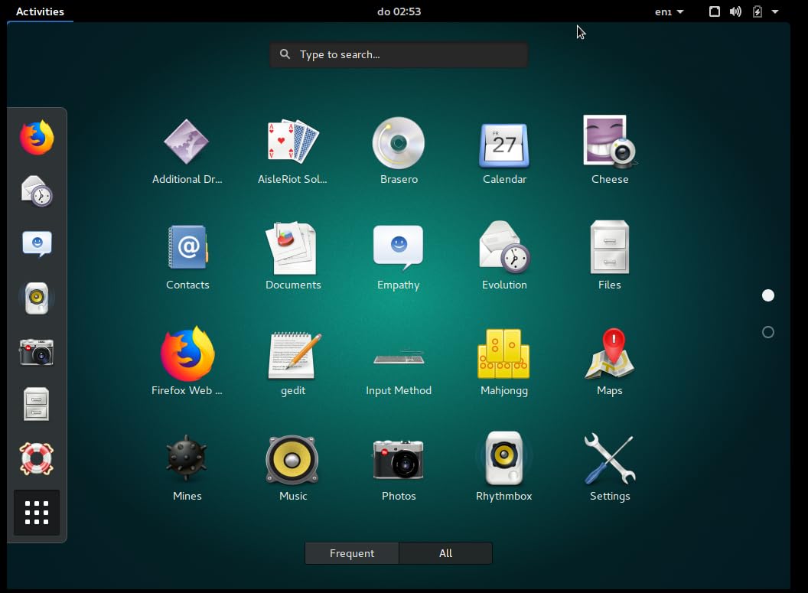Click Activities in top bar
This screenshot has width=808, height=593.
coord(40,11)
